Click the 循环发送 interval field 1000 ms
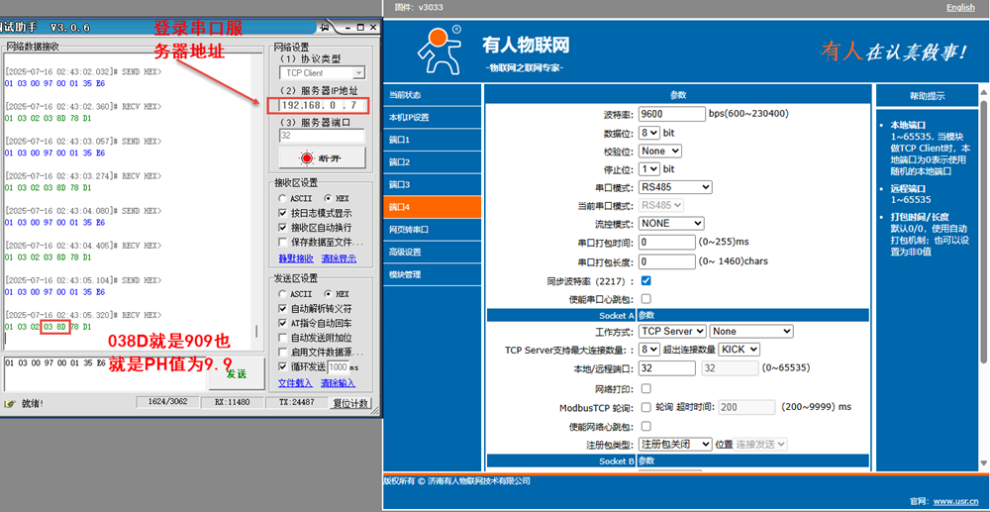 339,366
